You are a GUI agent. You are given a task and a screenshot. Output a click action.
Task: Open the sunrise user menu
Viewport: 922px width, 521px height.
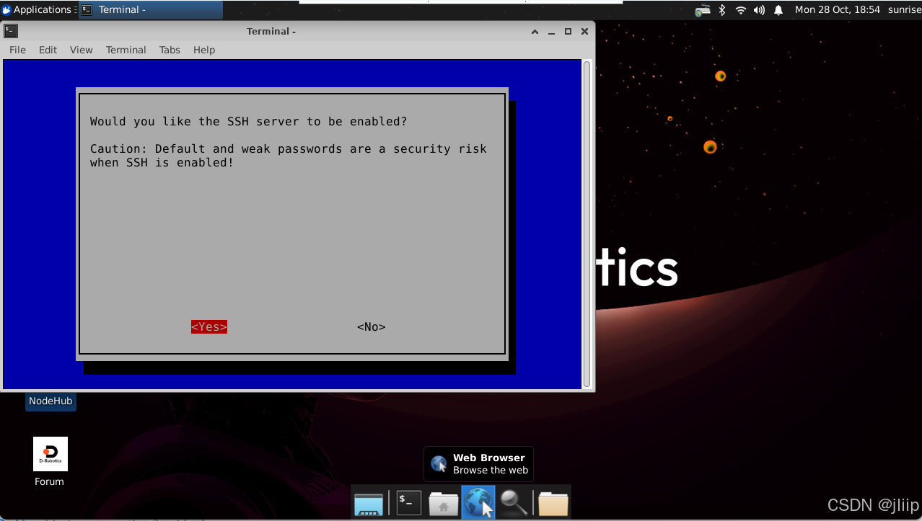coord(905,9)
